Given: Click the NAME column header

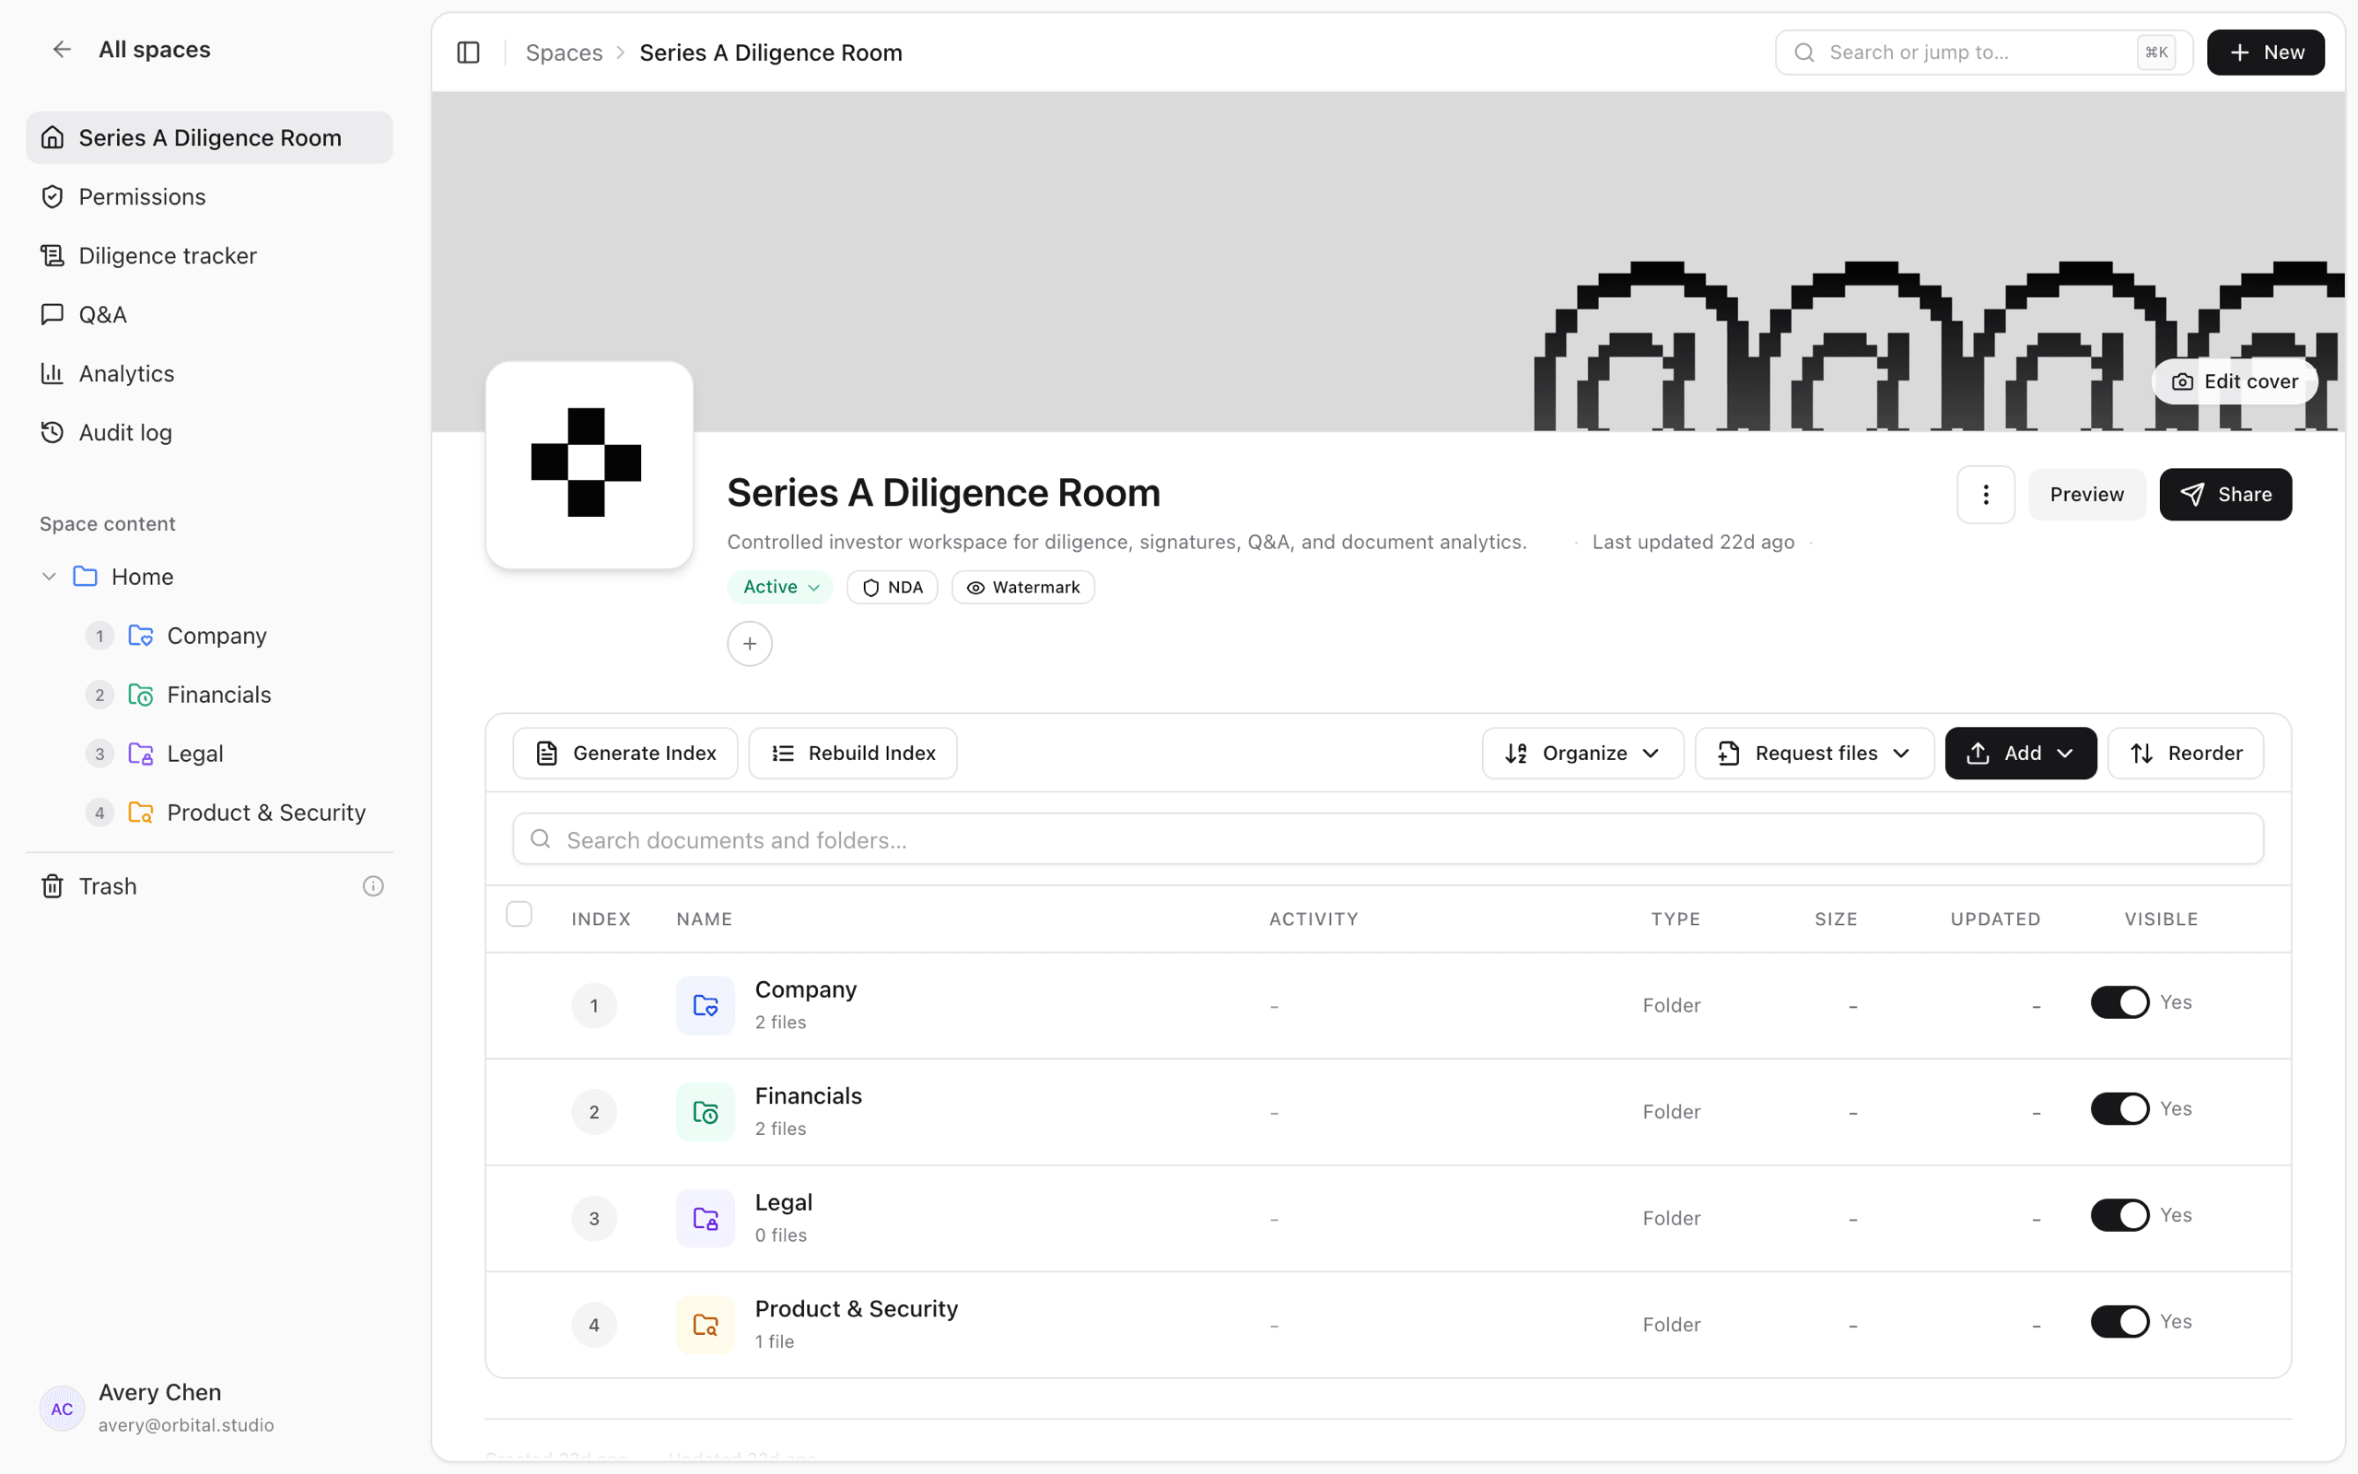Looking at the screenshot, I should point(705,919).
